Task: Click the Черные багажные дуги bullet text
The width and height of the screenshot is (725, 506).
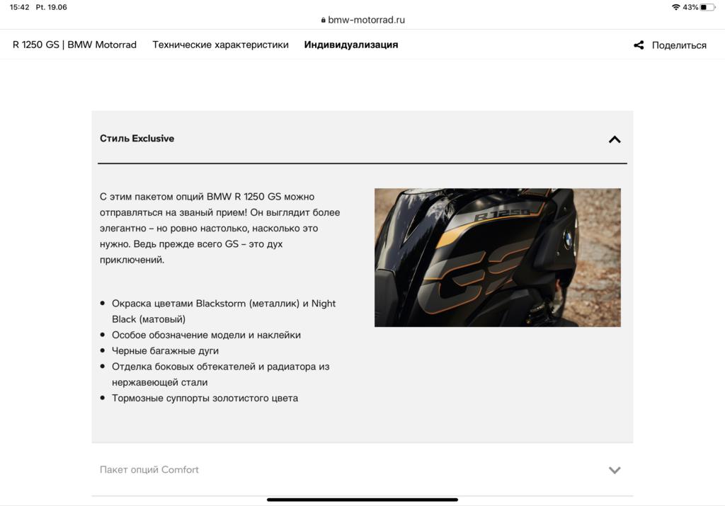Action: tap(165, 351)
